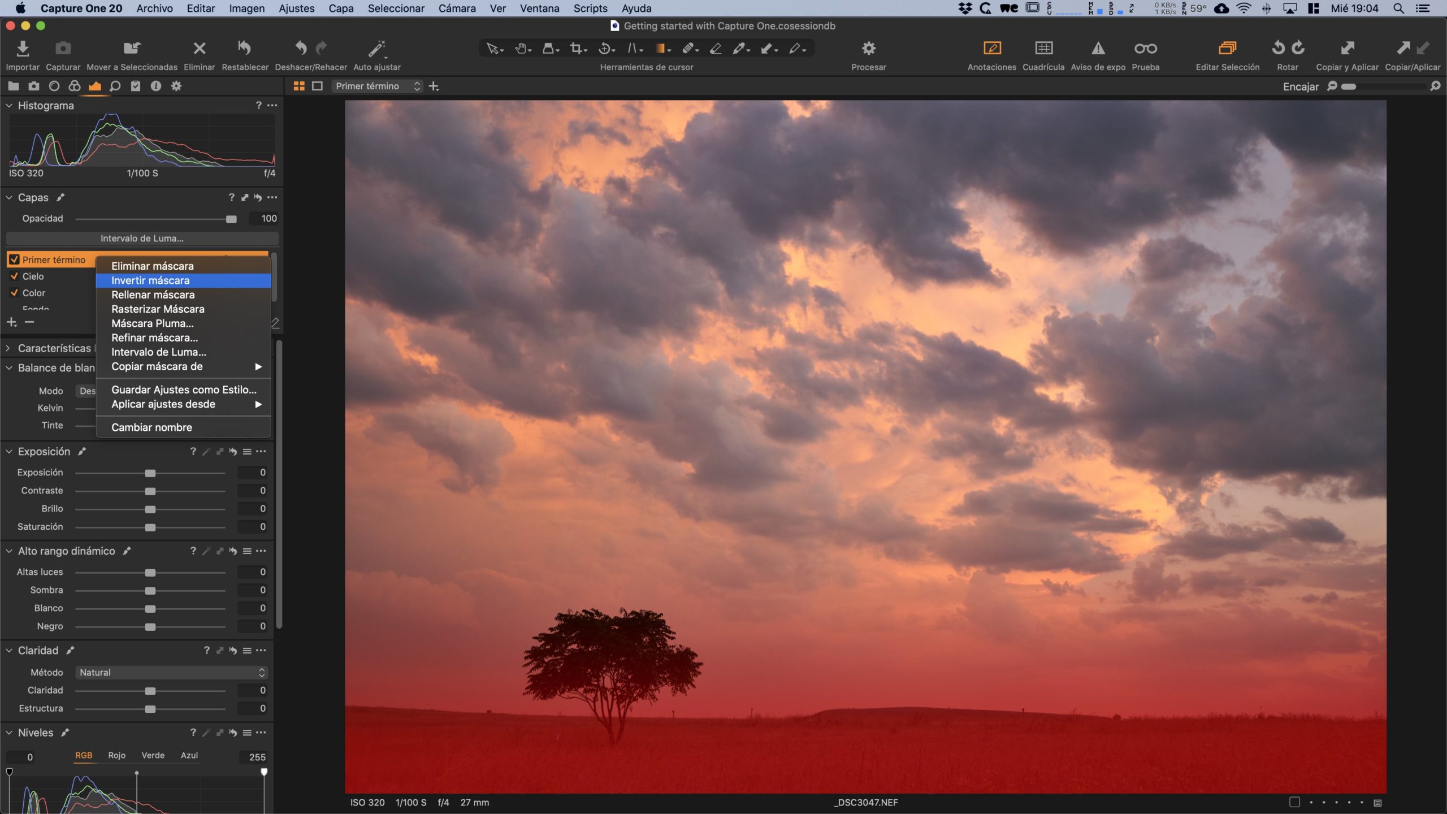The height and width of the screenshot is (814, 1447).
Task: Click the Opacidad slider handle
Action: click(x=231, y=219)
